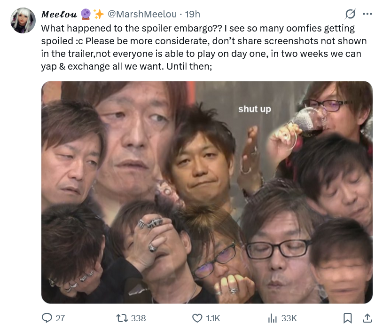This screenshot has height=332, width=383.
Task: Click the crystal ball emoji beside the name
Action: pos(86,14)
